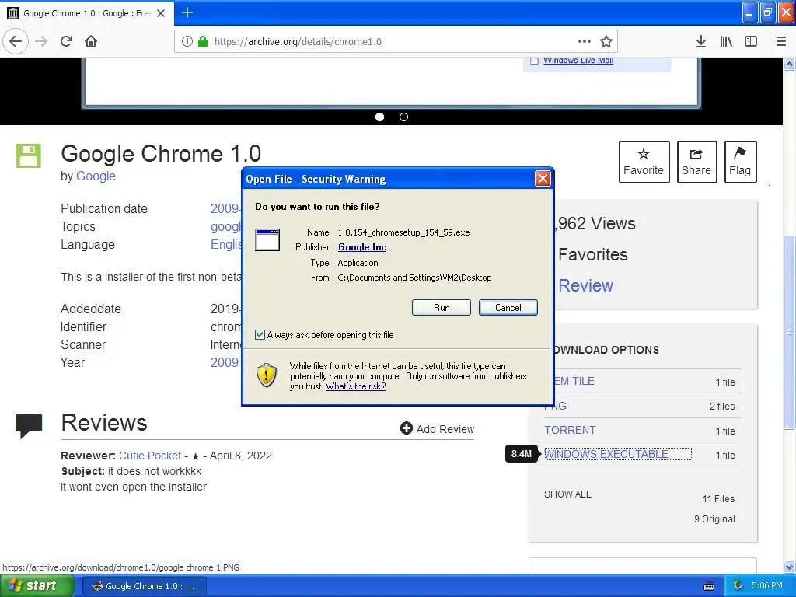View site information icon in address bar
The height and width of the screenshot is (597, 796).
(187, 42)
